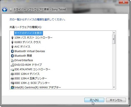Click the scrollbar up arrow
This screenshot has width=131, height=107.
[114, 33]
